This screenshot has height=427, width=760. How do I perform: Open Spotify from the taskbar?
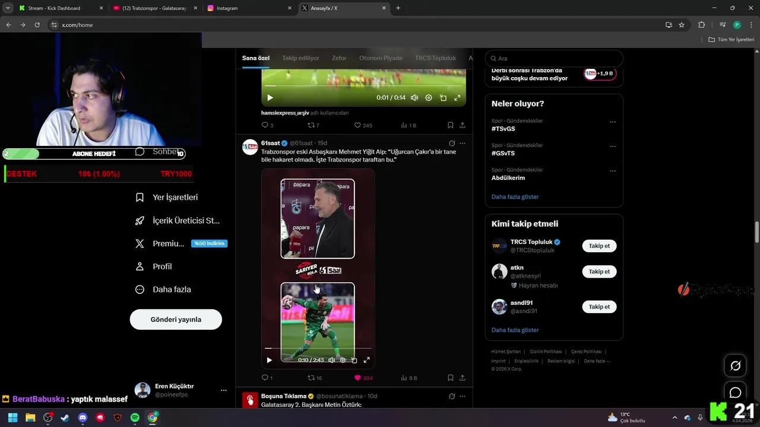pos(135,418)
